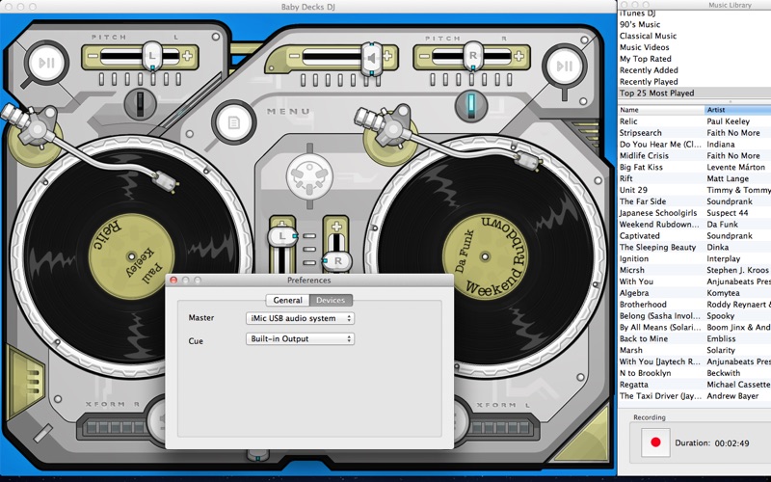Open the menu document icon button
The image size is (771, 482).
click(x=233, y=122)
